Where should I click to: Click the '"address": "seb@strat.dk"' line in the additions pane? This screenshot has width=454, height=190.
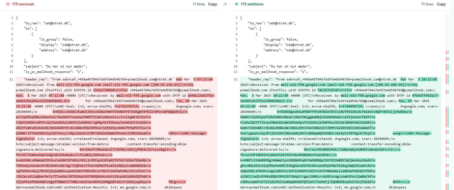pos(287,50)
